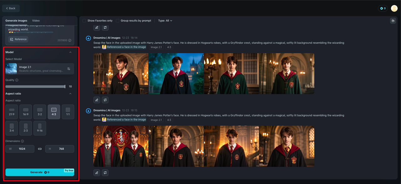Click the Quality value 10
The image size is (401, 184).
tap(70, 87)
